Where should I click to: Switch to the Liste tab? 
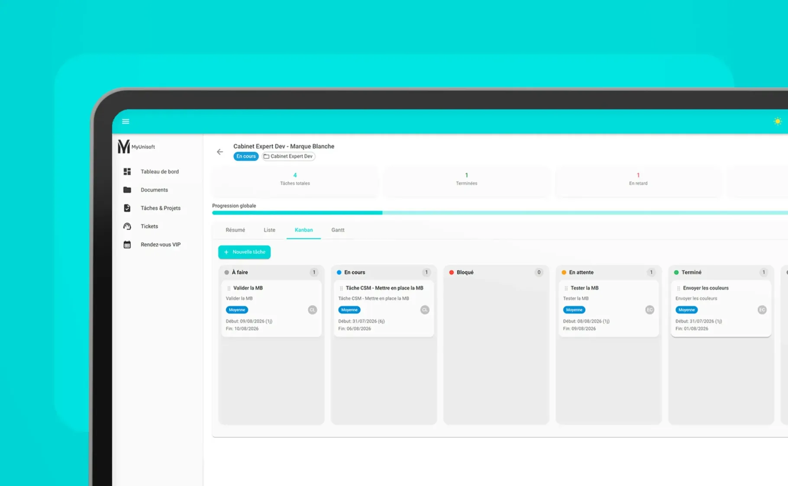(x=269, y=230)
